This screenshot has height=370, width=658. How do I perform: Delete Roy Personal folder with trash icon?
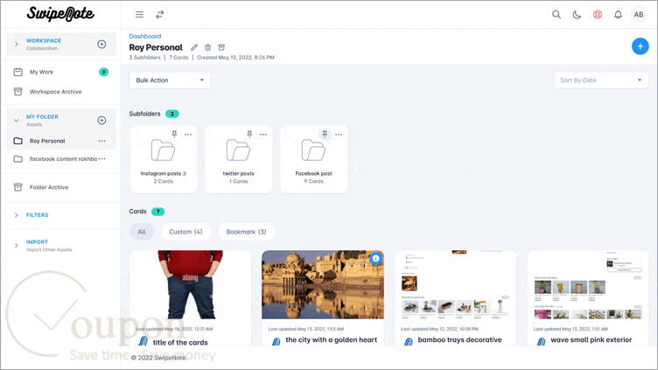coord(207,47)
